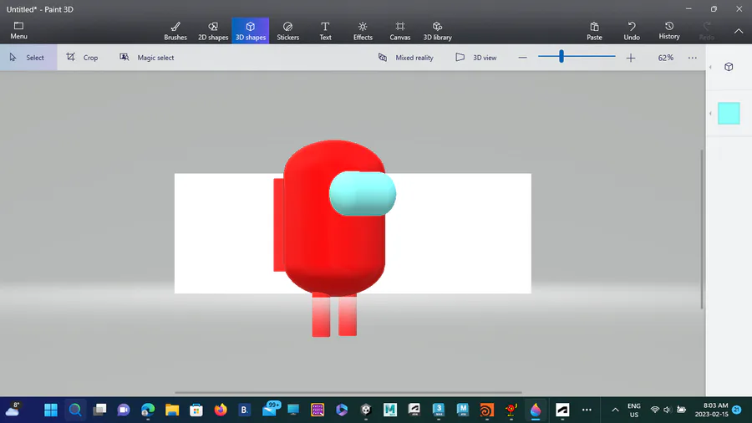Open the more options ellipsis menu
The height and width of the screenshot is (423, 752).
pyautogui.click(x=692, y=58)
